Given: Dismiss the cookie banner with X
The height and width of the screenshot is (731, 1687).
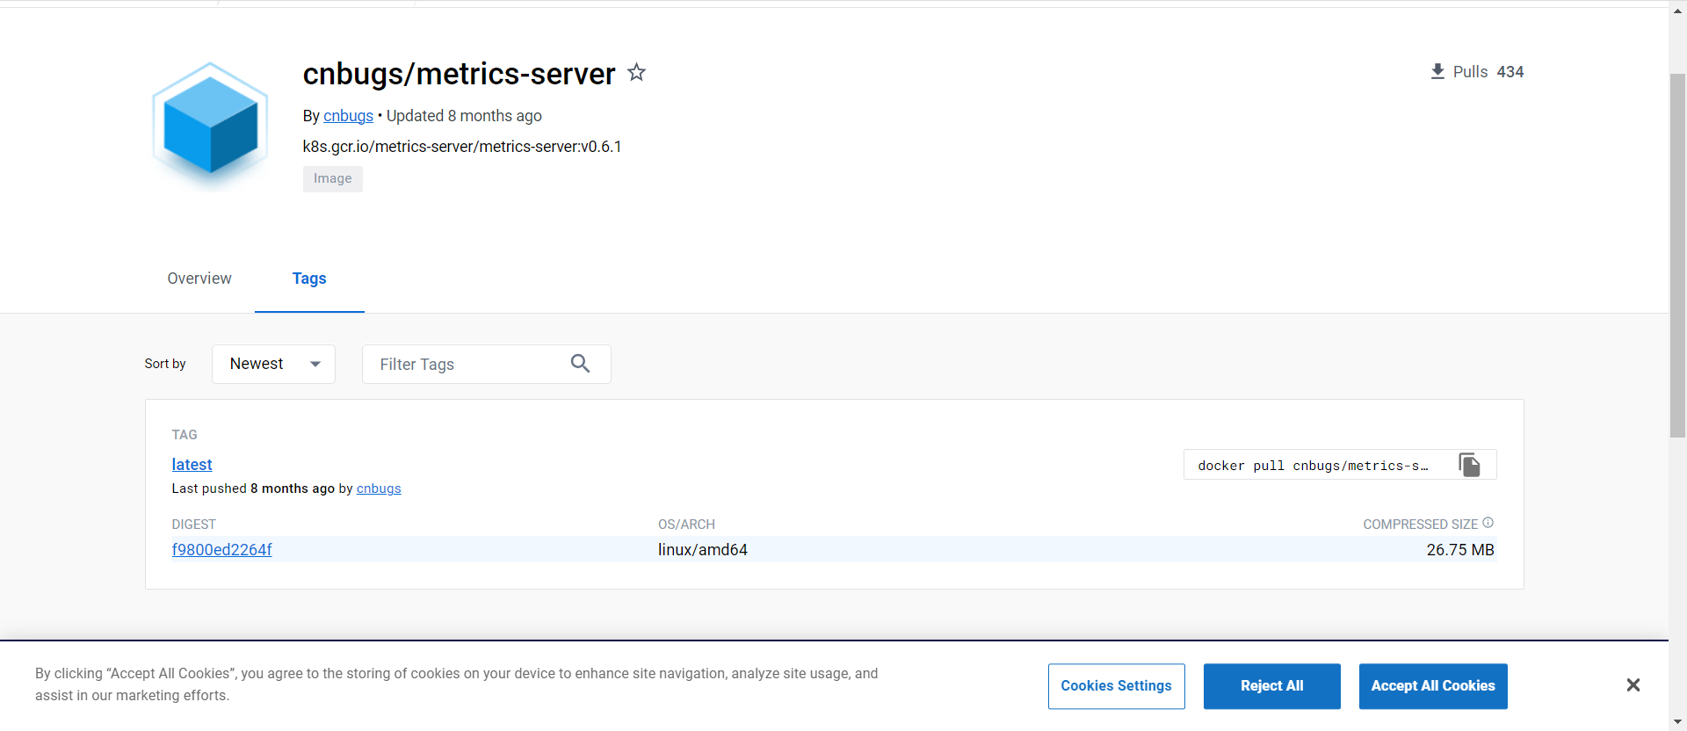Looking at the screenshot, I should coord(1633,685).
